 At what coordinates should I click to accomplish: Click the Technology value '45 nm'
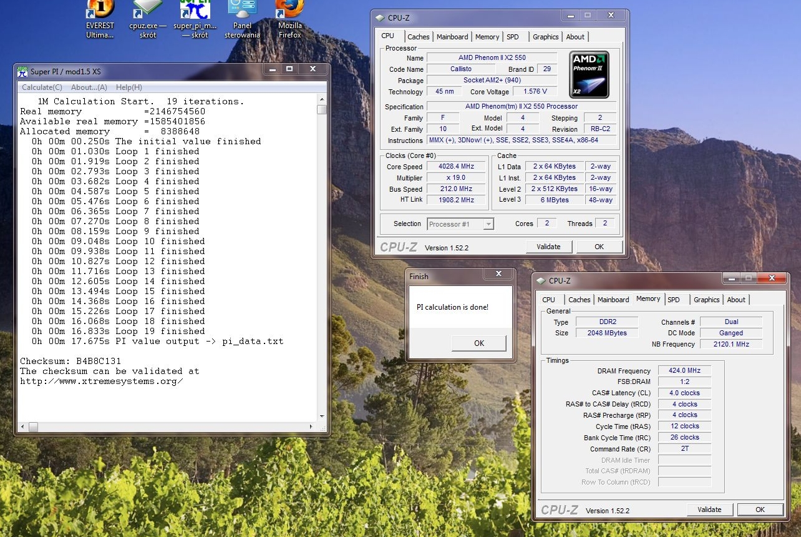click(x=445, y=91)
